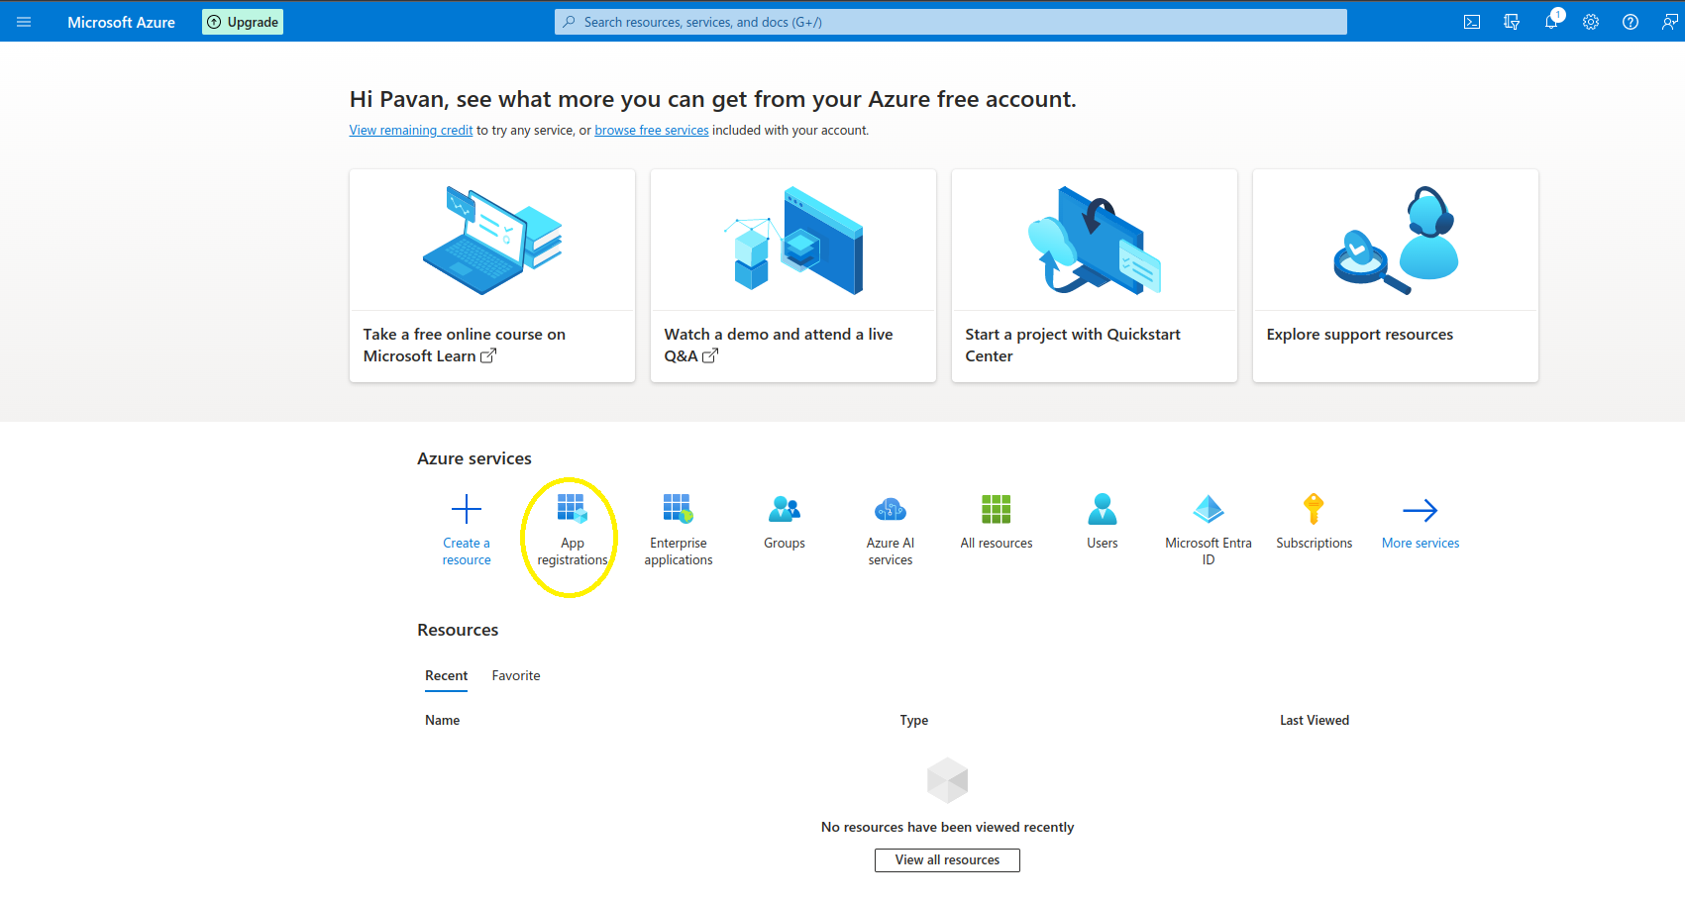Click the Upgrade button

[x=243, y=22]
